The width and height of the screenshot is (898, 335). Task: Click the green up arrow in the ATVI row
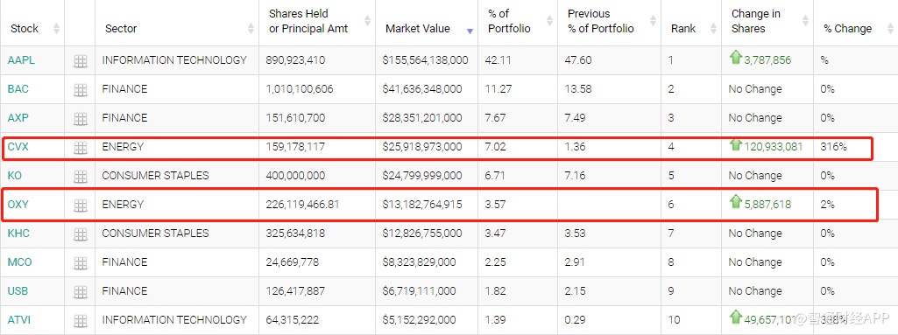pos(735,317)
